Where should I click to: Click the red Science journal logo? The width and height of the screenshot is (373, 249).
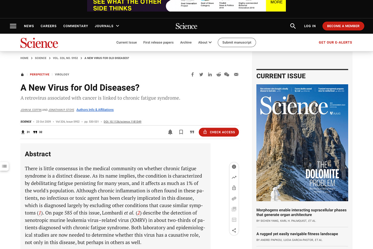click(39, 43)
